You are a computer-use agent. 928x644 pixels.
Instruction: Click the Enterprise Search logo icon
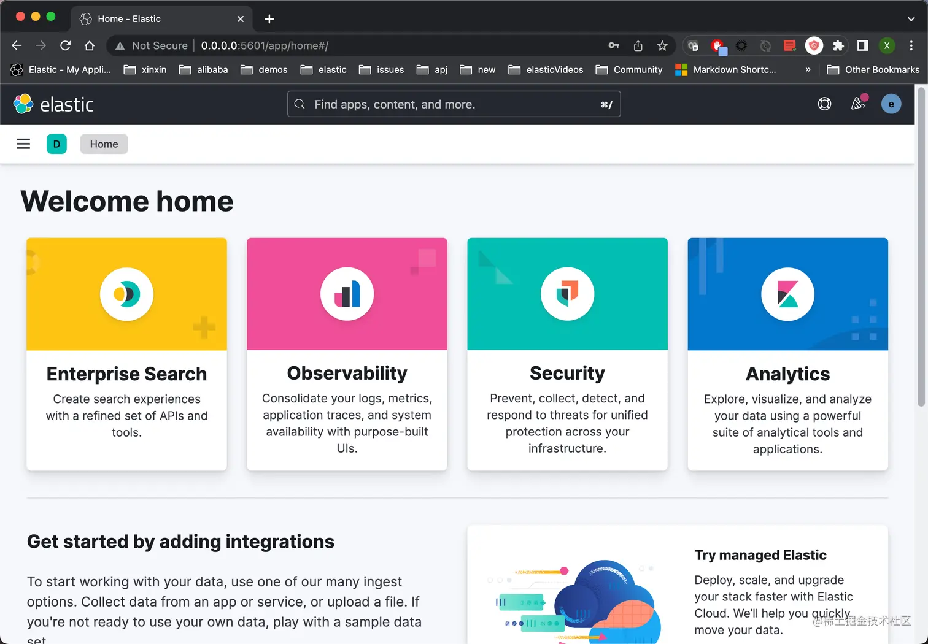coord(126,294)
